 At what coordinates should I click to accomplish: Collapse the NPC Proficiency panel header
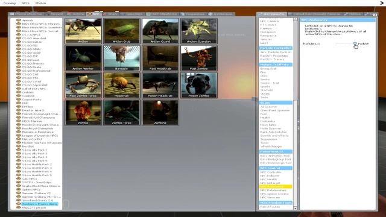click(x=338, y=20)
